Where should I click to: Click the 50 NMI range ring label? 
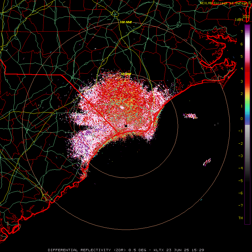tap(126, 74)
